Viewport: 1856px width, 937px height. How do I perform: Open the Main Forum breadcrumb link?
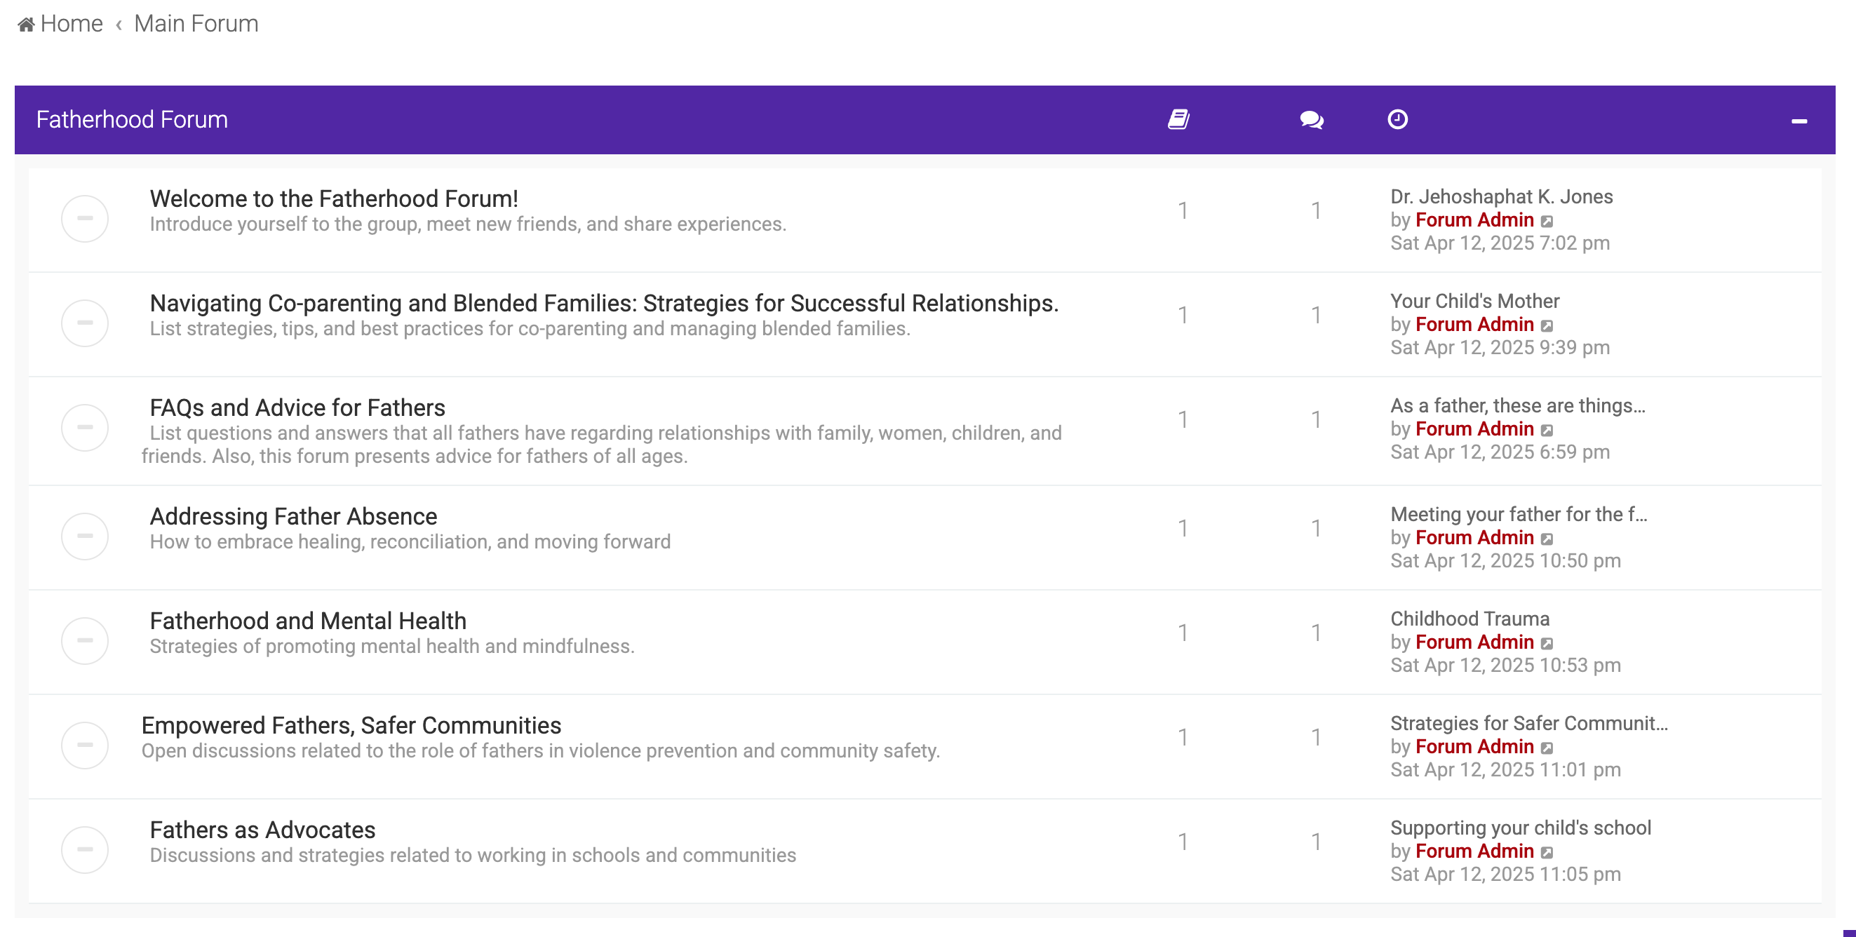tap(196, 24)
